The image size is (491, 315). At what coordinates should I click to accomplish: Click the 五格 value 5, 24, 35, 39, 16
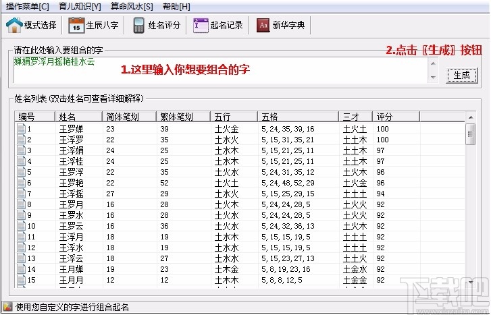tap(288, 129)
